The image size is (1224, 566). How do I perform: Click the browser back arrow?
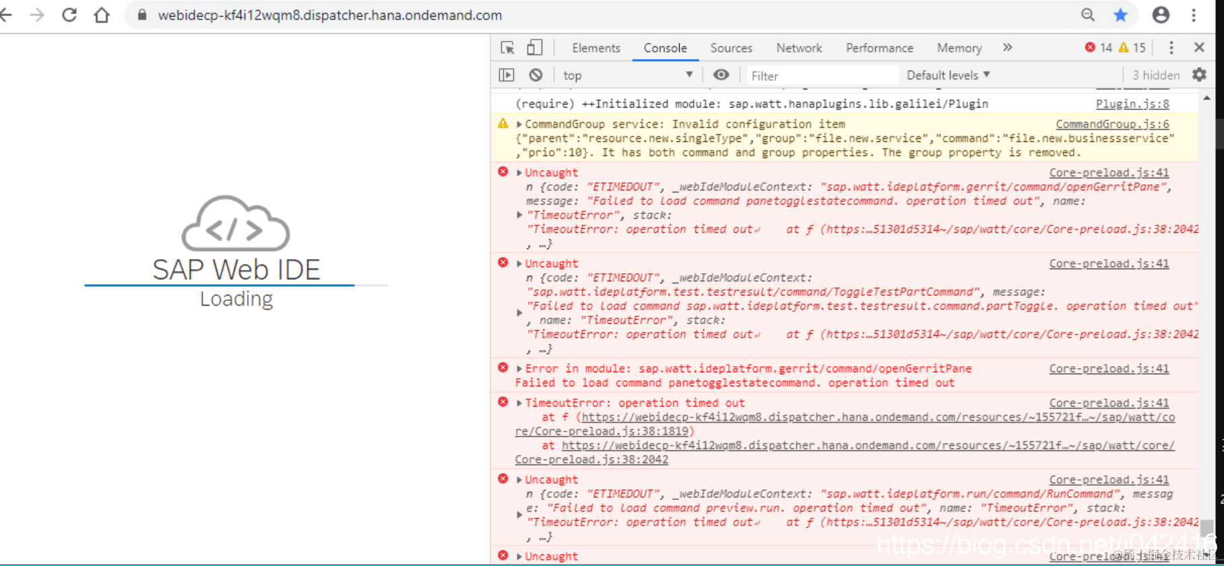6,15
